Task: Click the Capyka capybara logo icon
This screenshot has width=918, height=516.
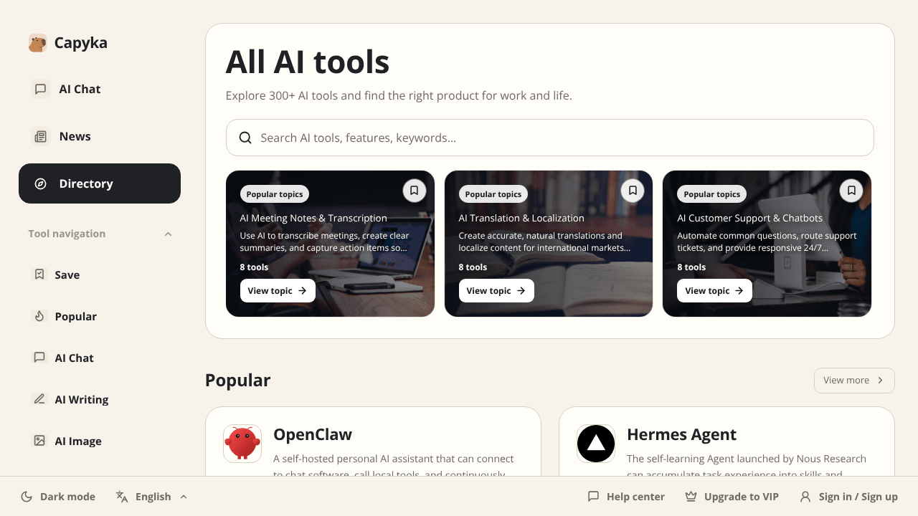Action: [x=37, y=43]
